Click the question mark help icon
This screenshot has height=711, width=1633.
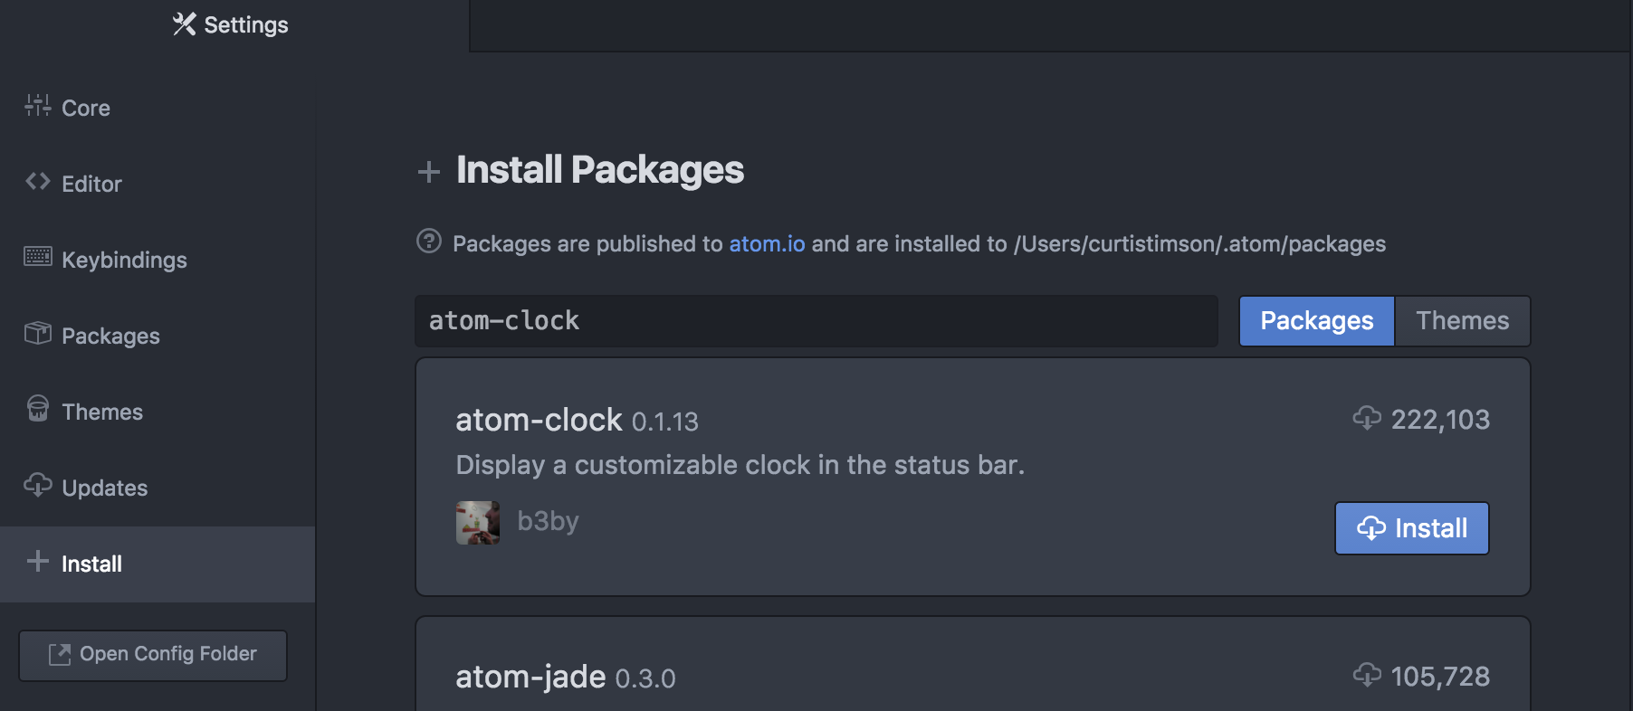[x=428, y=242]
